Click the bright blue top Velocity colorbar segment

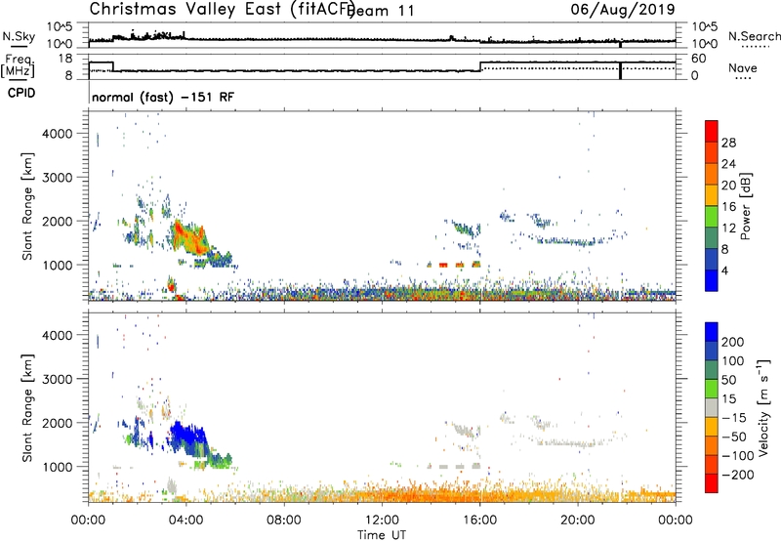tap(712, 332)
